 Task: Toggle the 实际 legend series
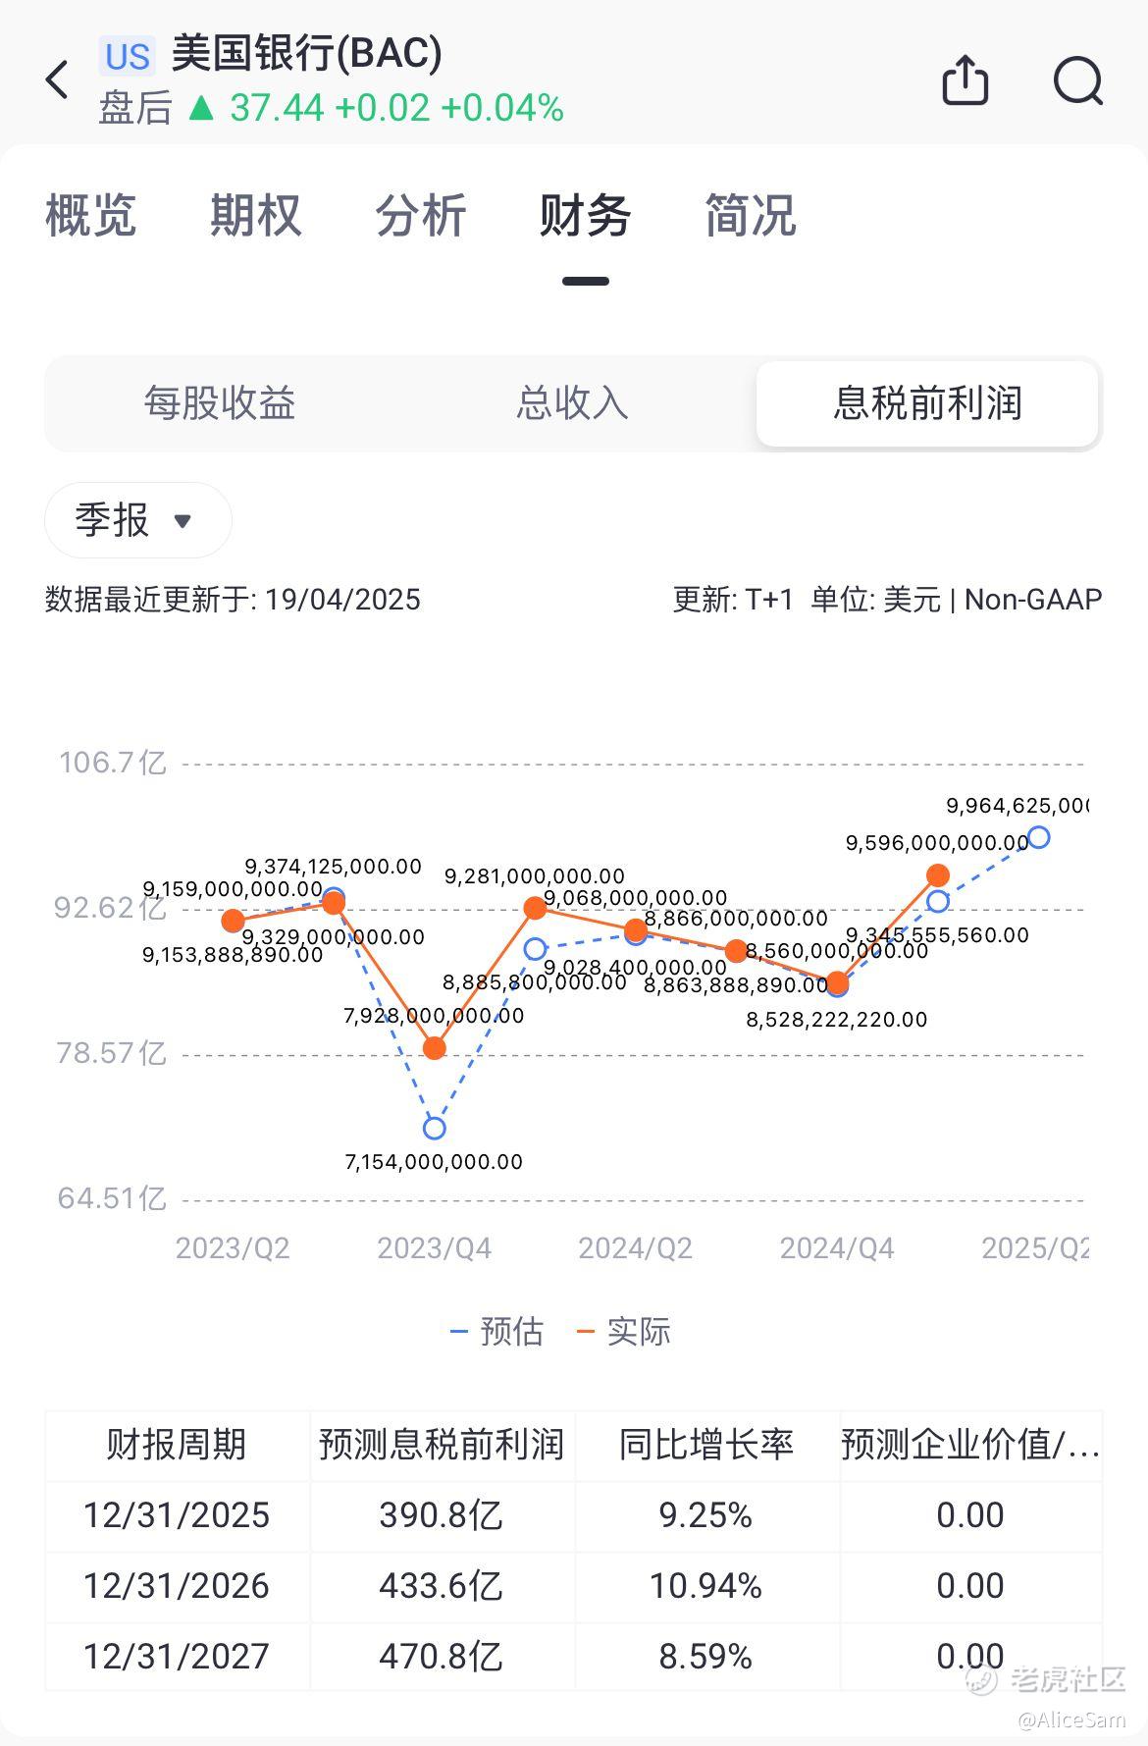625,1332
